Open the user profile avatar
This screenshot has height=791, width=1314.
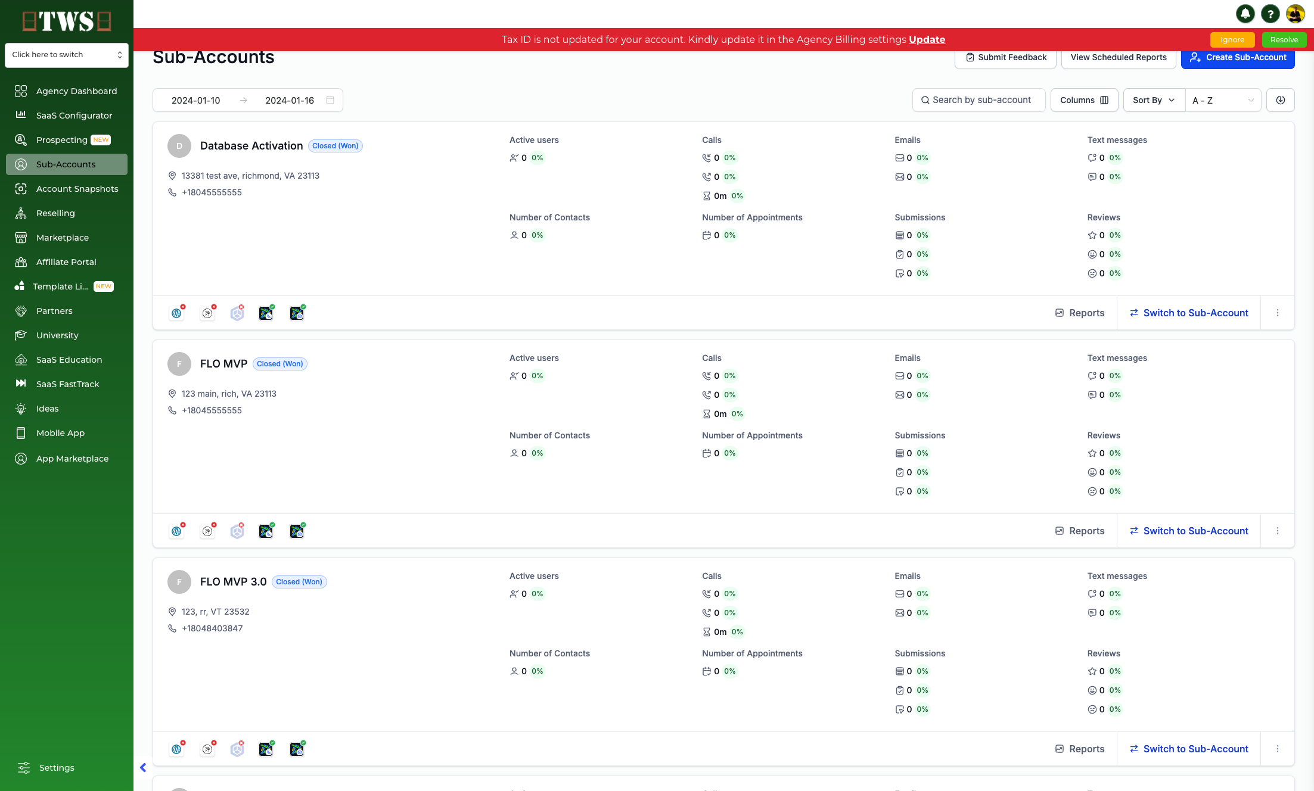pos(1295,14)
